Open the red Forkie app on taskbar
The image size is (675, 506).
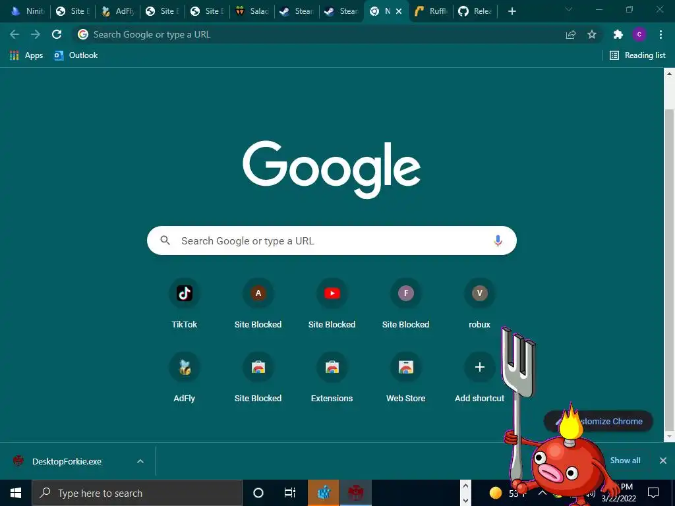point(355,493)
